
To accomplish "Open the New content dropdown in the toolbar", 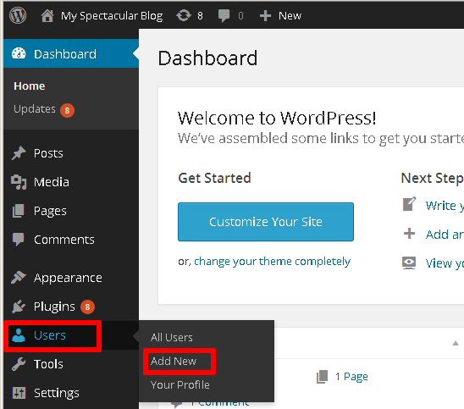I will [280, 16].
